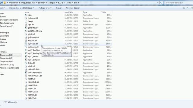This screenshot has height=108, width=193.
Task: Click the inpST_sim2inp application icon
Action: tap(26, 60)
